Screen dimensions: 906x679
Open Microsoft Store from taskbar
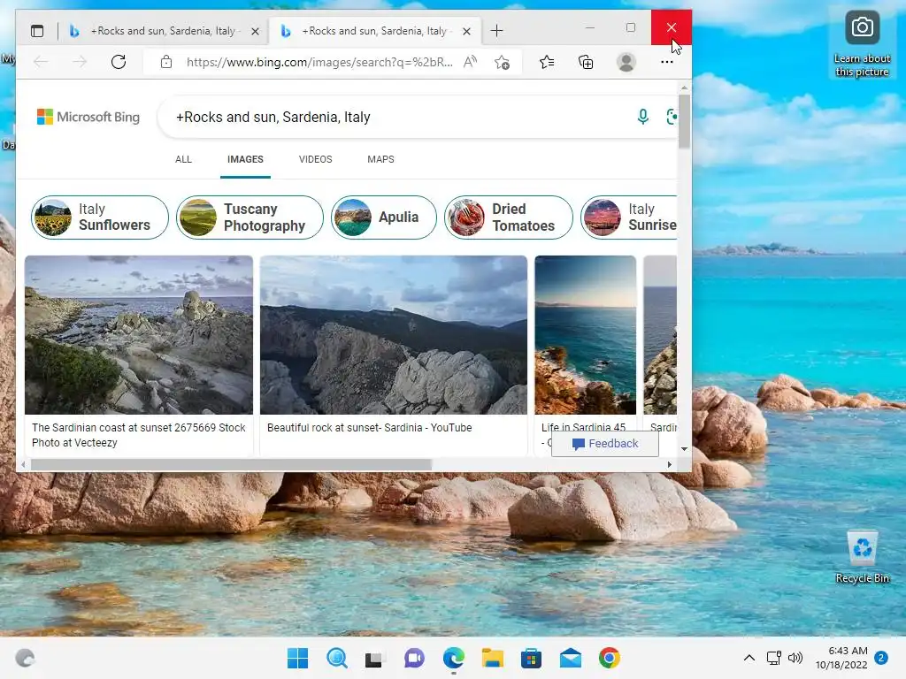(x=531, y=658)
